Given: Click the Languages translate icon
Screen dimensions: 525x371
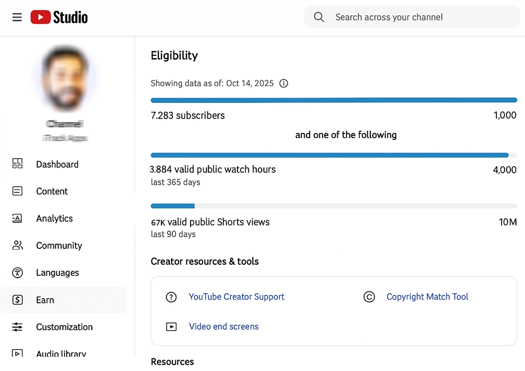Looking at the screenshot, I should [18, 272].
